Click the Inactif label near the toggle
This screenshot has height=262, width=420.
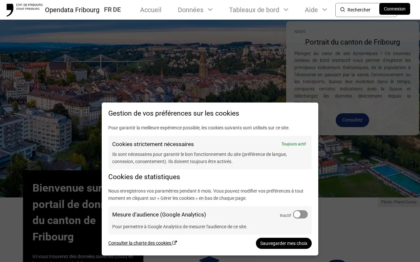tap(285, 215)
